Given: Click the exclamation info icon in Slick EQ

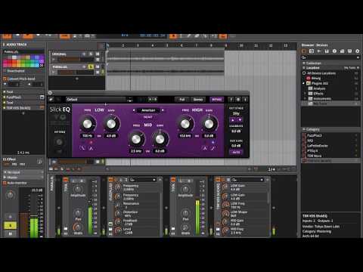Looking at the screenshot, I should click(245, 100).
